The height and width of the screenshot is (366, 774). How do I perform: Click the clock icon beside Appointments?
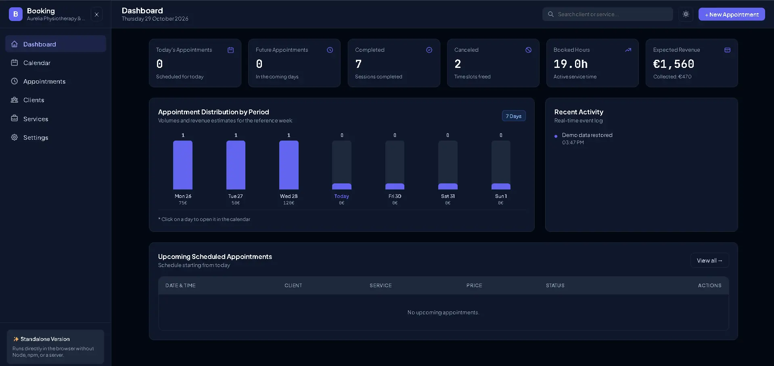tap(15, 81)
